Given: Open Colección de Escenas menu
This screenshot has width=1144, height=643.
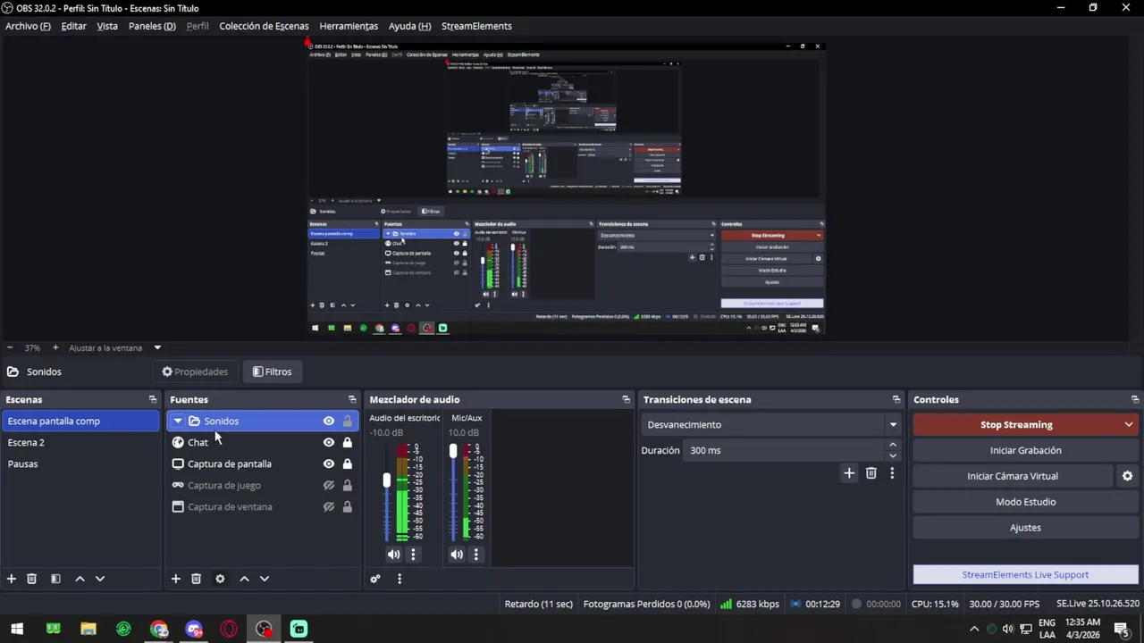Looking at the screenshot, I should [264, 26].
